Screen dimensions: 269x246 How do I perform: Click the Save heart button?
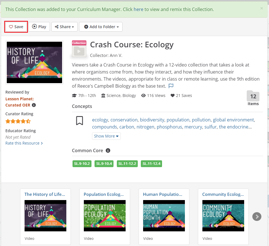[x=16, y=27]
